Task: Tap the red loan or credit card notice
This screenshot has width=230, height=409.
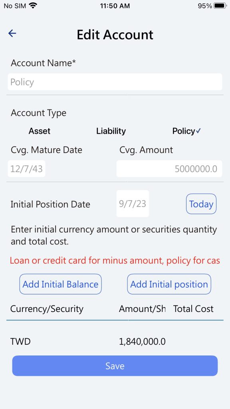Action: coord(115,260)
